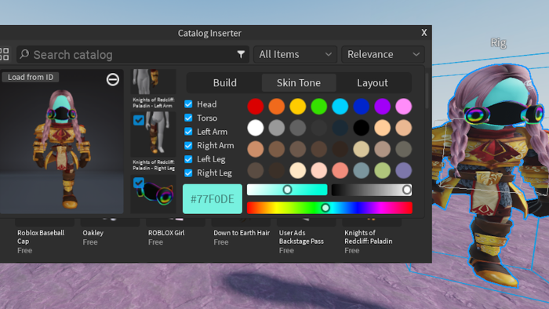
Task: Switch to the Build tab
Action: click(x=225, y=83)
